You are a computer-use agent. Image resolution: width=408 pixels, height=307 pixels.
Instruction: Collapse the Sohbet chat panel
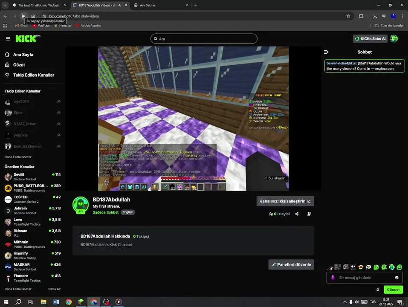326,52
